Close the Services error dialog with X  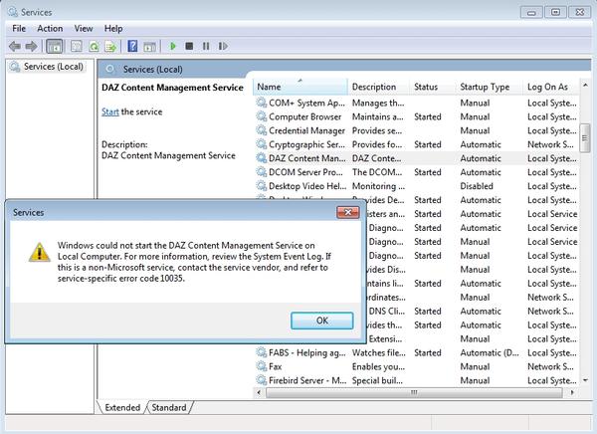(348, 212)
